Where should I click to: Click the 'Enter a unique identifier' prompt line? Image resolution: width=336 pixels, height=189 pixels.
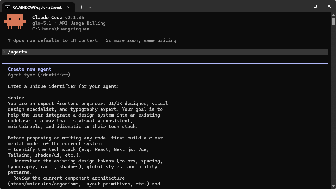coord(63,86)
